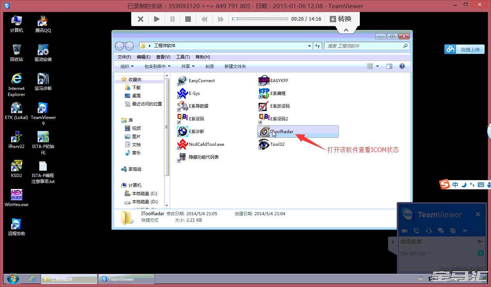Rewind the recorded session
Viewport: 491px width, 287px height.
[x=204, y=19]
